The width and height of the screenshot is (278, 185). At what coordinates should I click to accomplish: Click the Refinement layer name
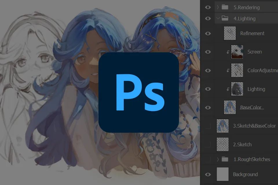click(252, 33)
